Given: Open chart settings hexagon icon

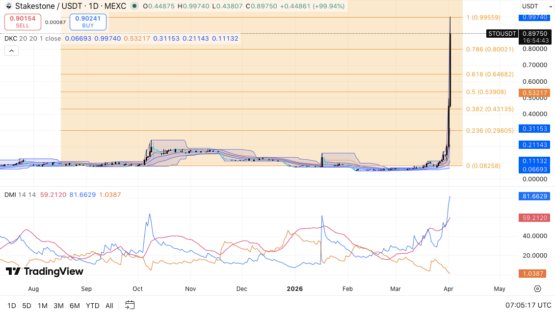Looking at the screenshot, I should [537, 288].
